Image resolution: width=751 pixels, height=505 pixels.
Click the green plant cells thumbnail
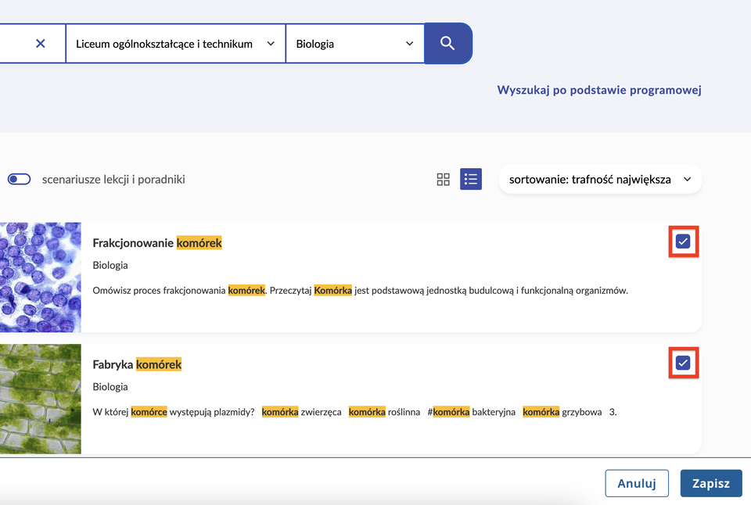pos(40,399)
